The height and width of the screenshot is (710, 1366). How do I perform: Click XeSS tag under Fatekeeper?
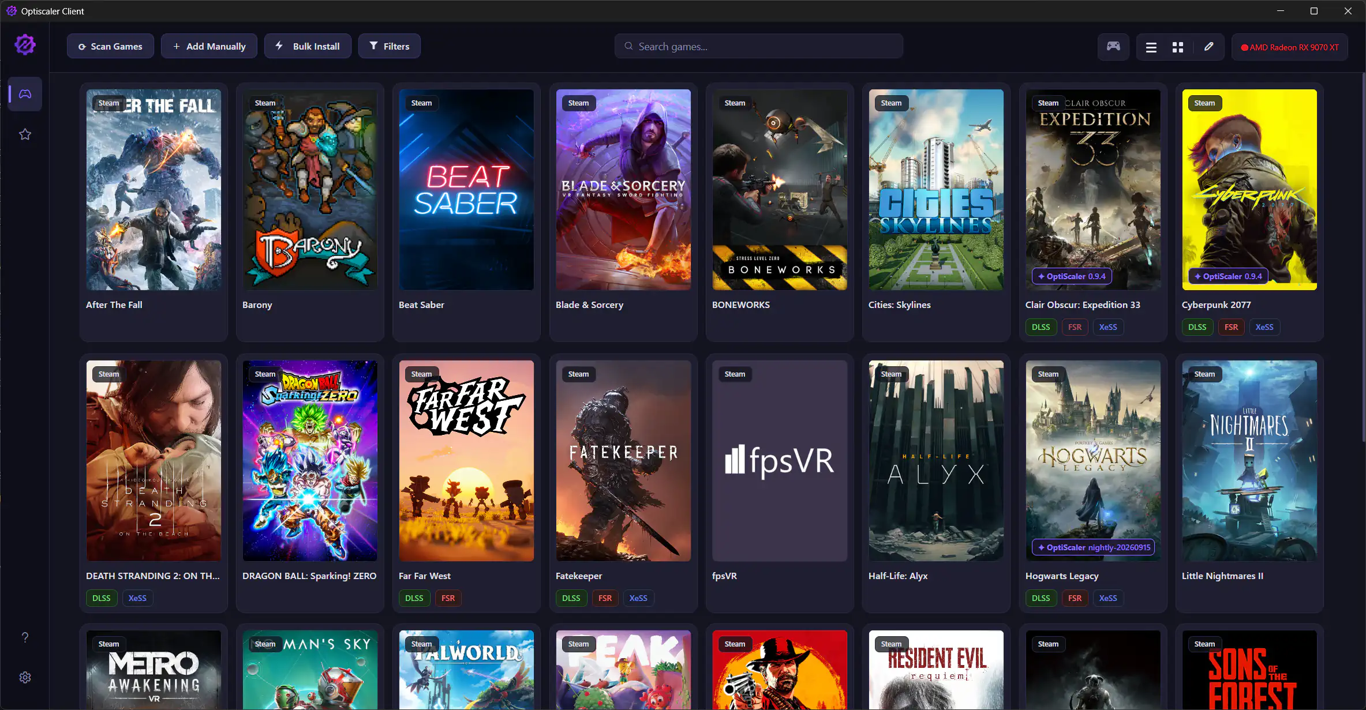tap(638, 598)
